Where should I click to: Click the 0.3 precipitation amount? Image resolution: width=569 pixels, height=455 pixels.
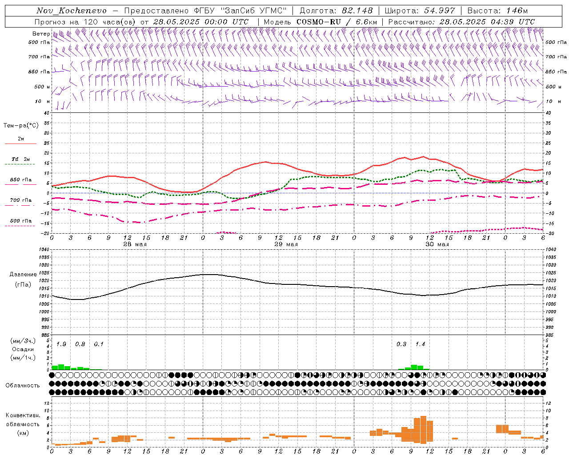(401, 344)
